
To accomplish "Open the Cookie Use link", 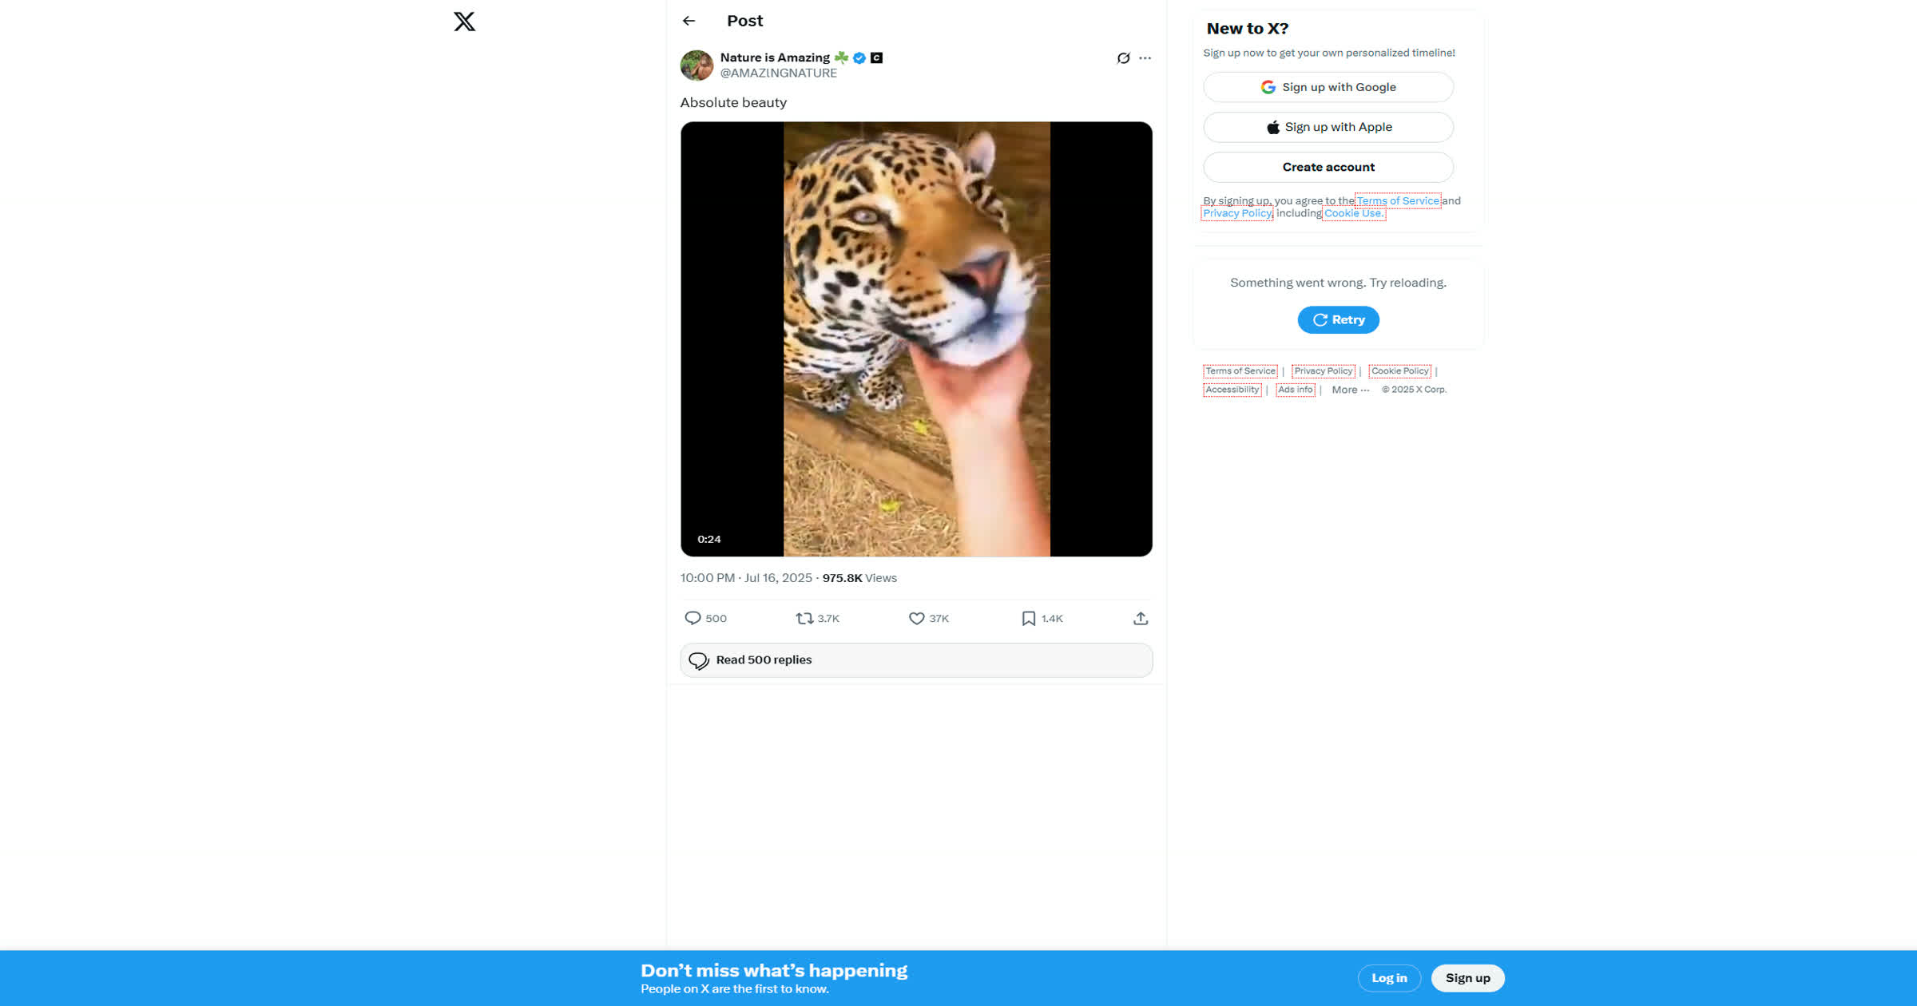I will [1352, 213].
